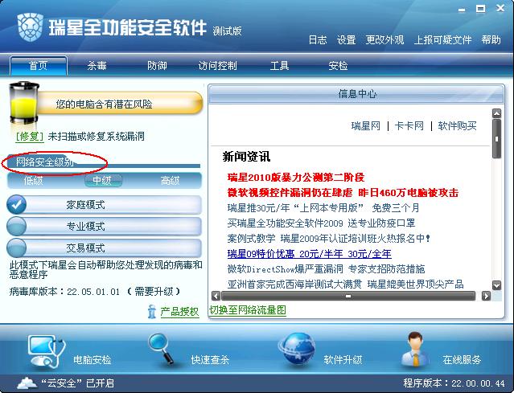The height and width of the screenshot is (393, 514).
Task: Switch to the 安检 tab
Action: coord(338,66)
